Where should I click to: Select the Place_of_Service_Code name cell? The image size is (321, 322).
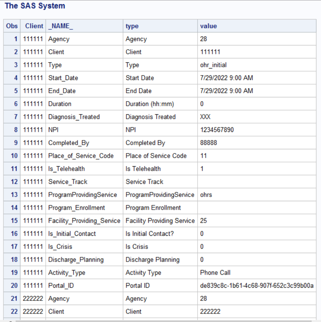pyautogui.click(x=81, y=156)
